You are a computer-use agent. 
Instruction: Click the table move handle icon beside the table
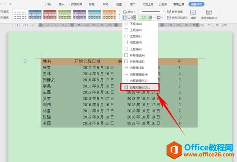(x=25, y=61)
